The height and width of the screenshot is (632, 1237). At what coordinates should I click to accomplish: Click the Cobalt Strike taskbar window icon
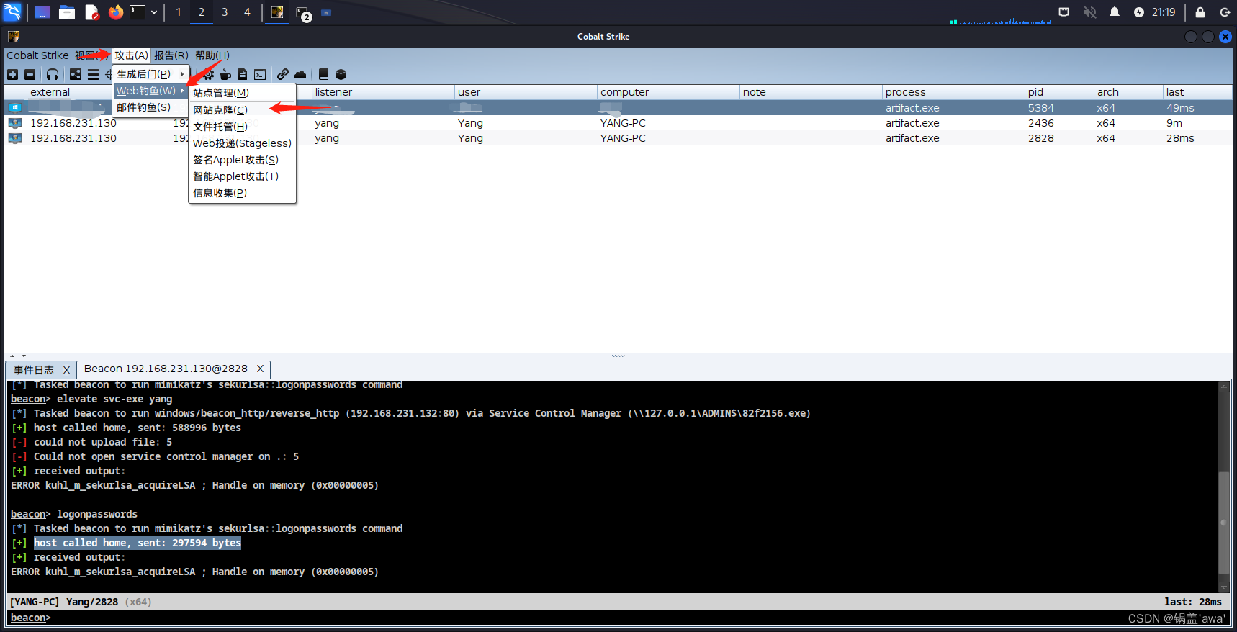[277, 12]
